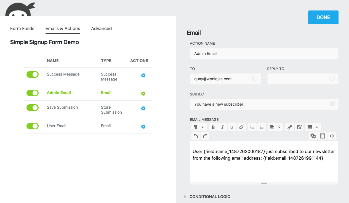349x203 pixels.
Task: Insert a numbered list
Action: click(252, 127)
